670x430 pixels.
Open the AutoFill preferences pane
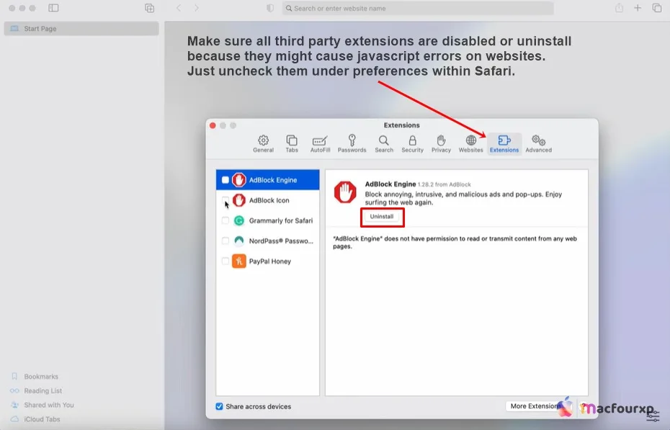click(x=320, y=144)
